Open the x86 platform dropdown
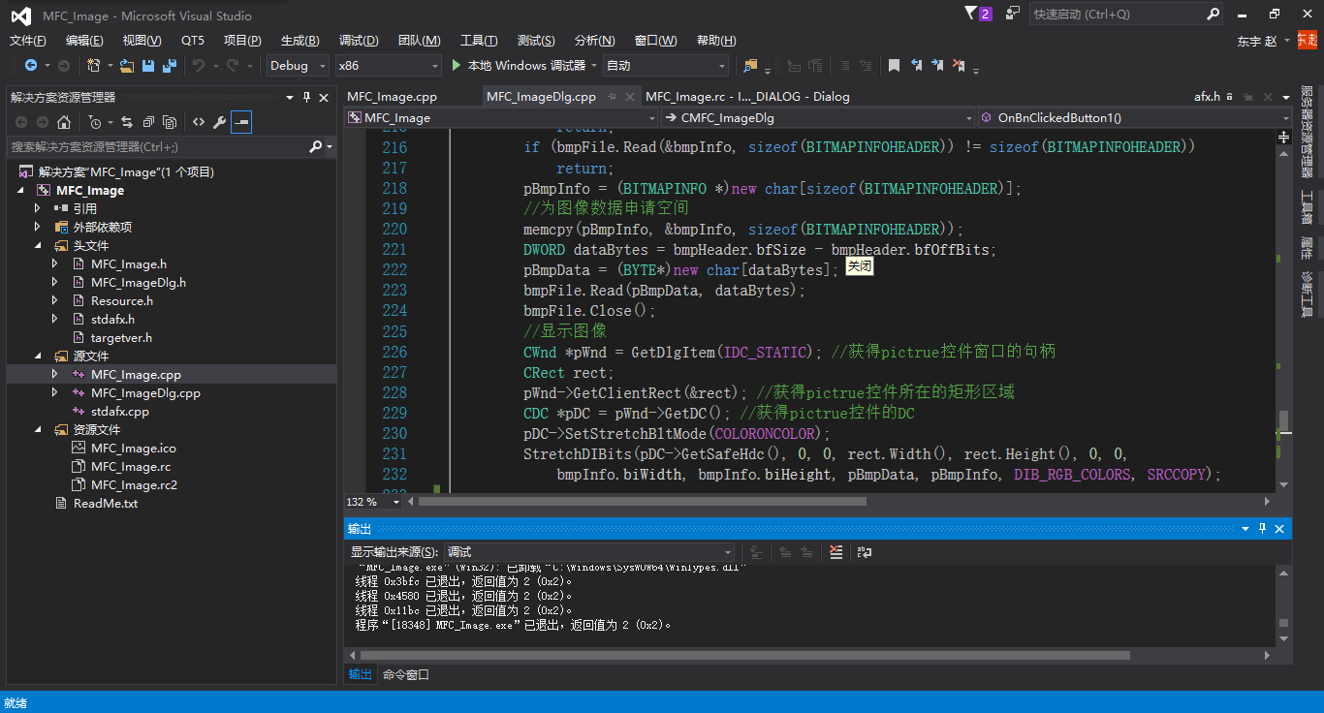Screen dimensions: 1324x713 point(388,65)
